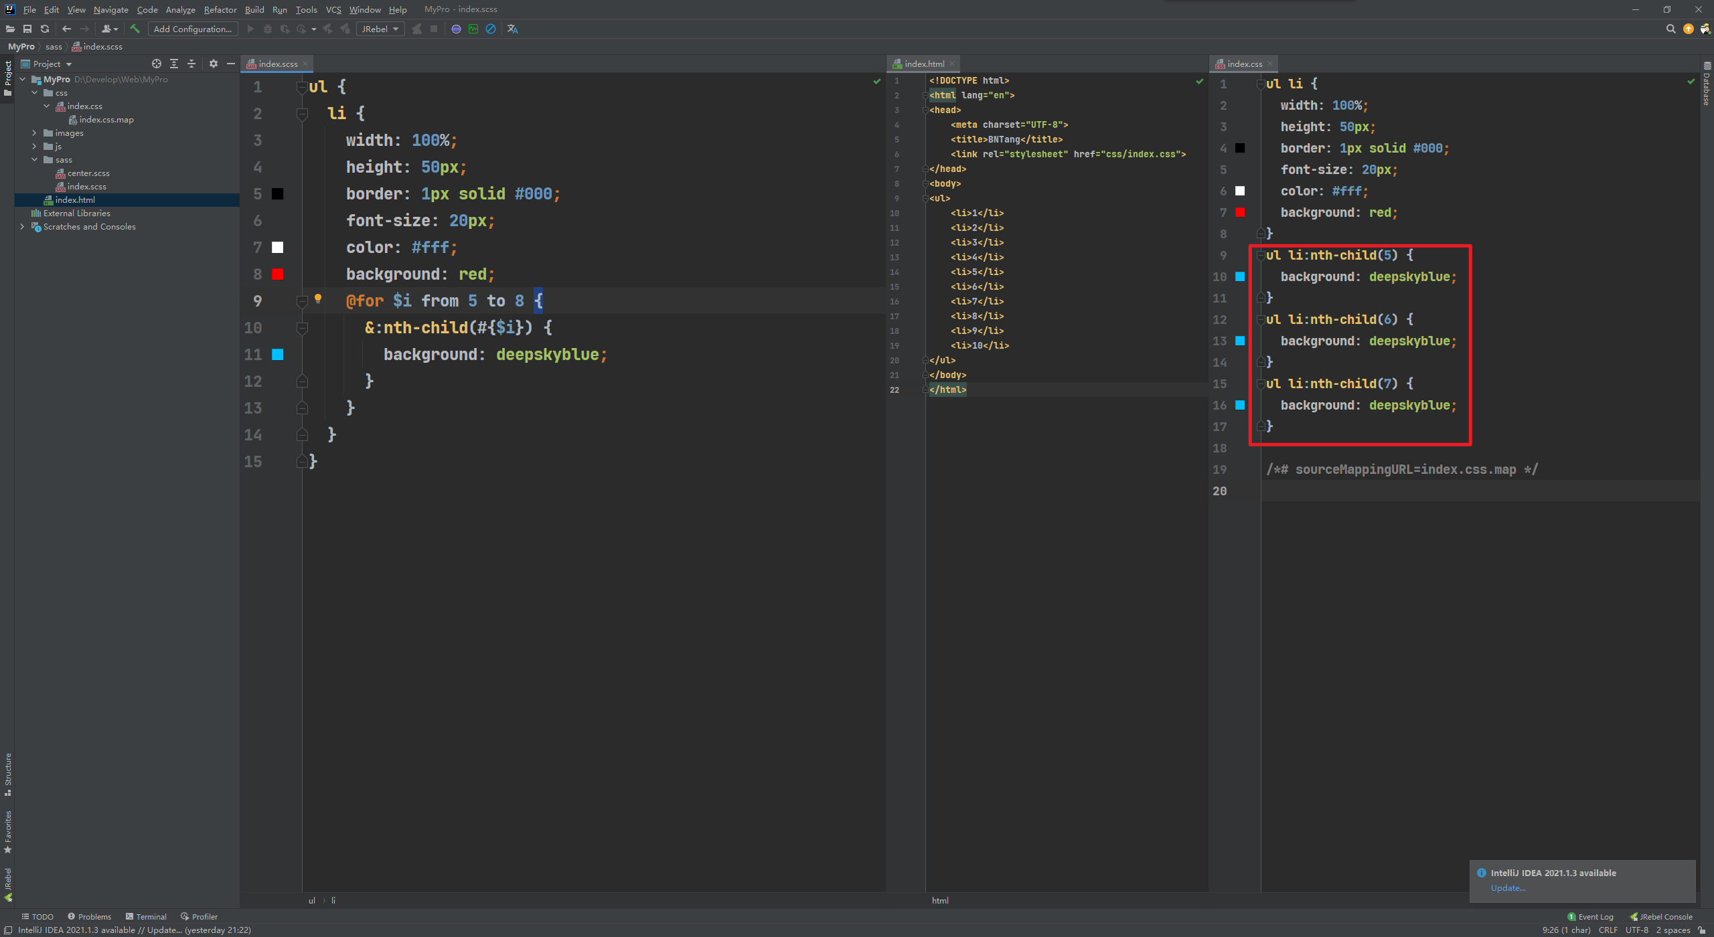Click the Save All floppy disk icon

click(x=27, y=29)
